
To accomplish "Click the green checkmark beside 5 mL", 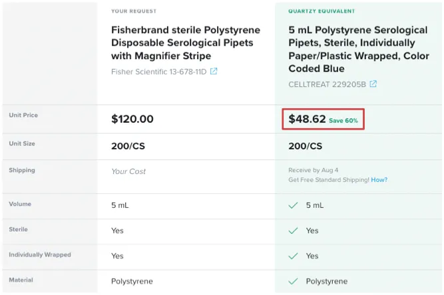I will [x=293, y=205].
